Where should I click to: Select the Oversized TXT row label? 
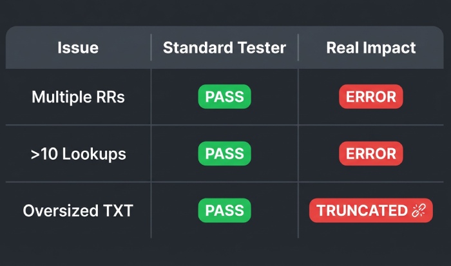[78, 211]
